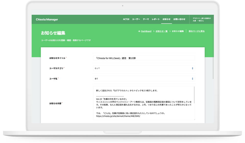The width and height of the screenshot is (245, 143).
Task: Open the account menu for 大泉 一郎さん
Action: (x=202, y=20)
